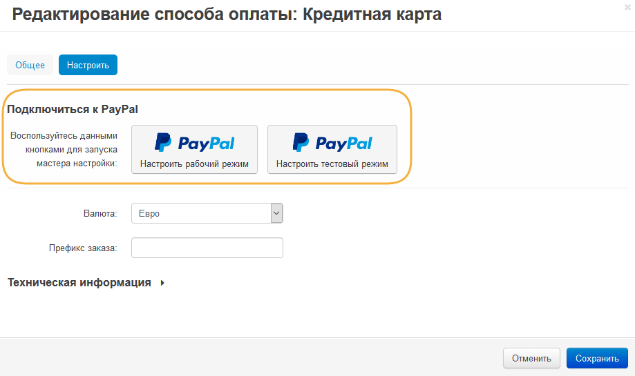Click the Настроить тестовый режим caption
Viewport: 635px width, 376px height.
[332, 164]
